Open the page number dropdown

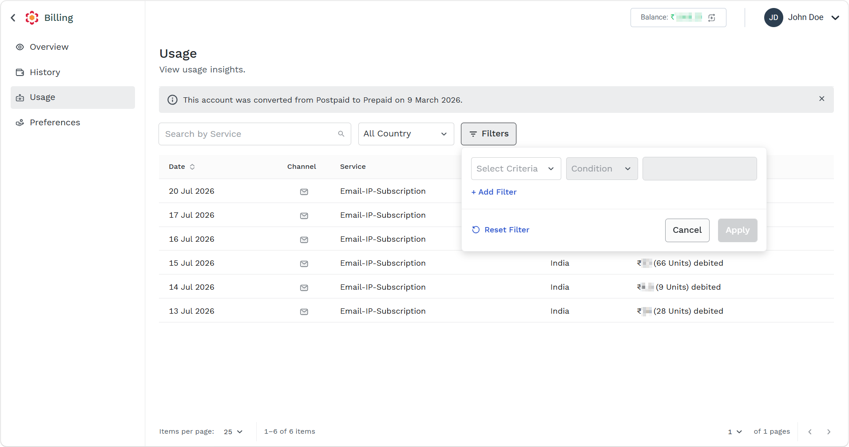click(x=735, y=432)
